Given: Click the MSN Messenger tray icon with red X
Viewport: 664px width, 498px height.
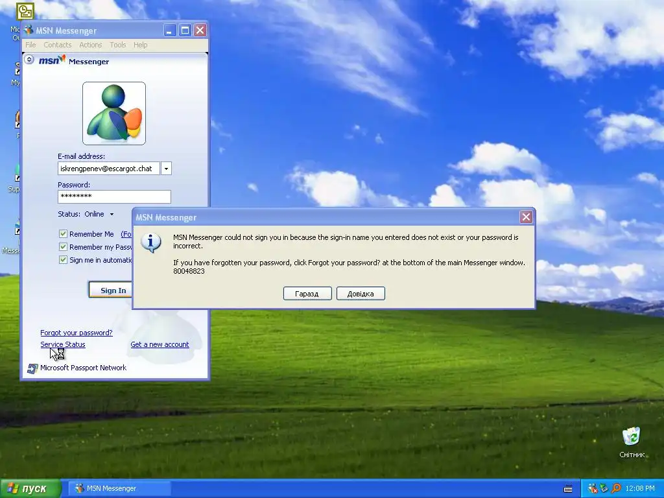Looking at the screenshot, I should tap(593, 488).
